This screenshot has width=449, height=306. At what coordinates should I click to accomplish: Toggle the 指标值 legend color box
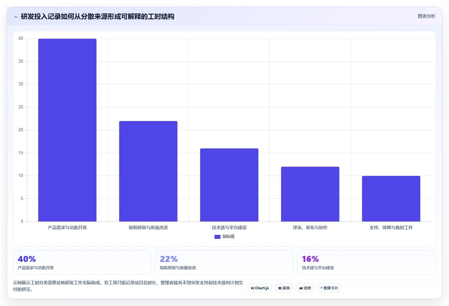217,237
